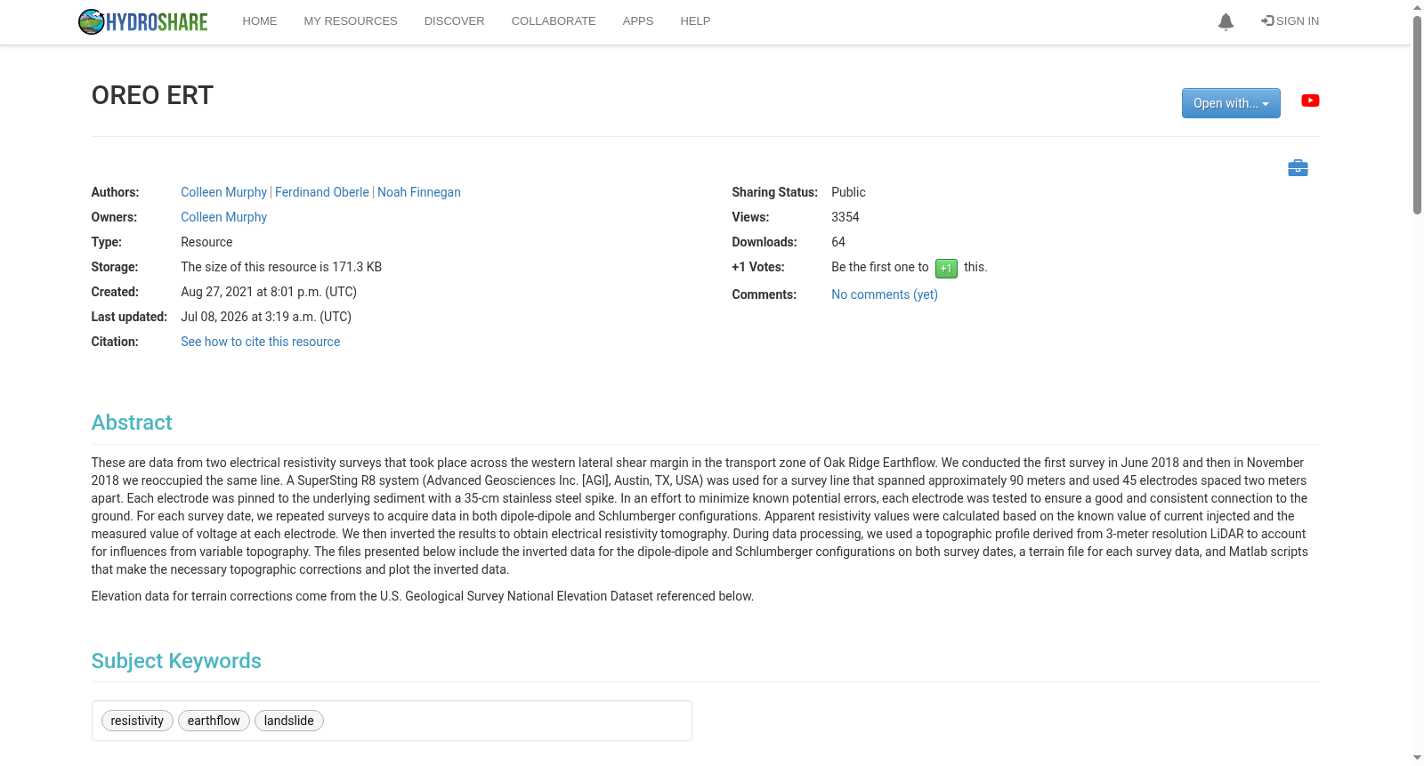Go to the HOME menu

coord(260,21)
